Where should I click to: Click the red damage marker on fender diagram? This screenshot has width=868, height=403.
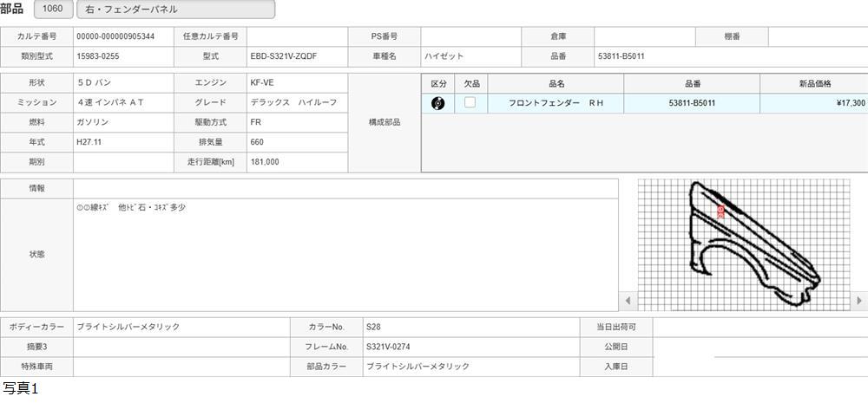(x=720, y=211)
